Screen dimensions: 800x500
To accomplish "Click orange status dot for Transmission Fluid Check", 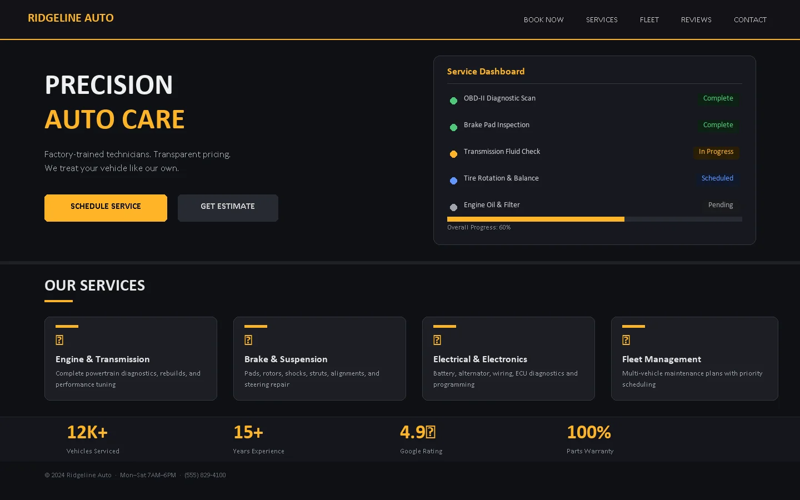I will point(453,154).
